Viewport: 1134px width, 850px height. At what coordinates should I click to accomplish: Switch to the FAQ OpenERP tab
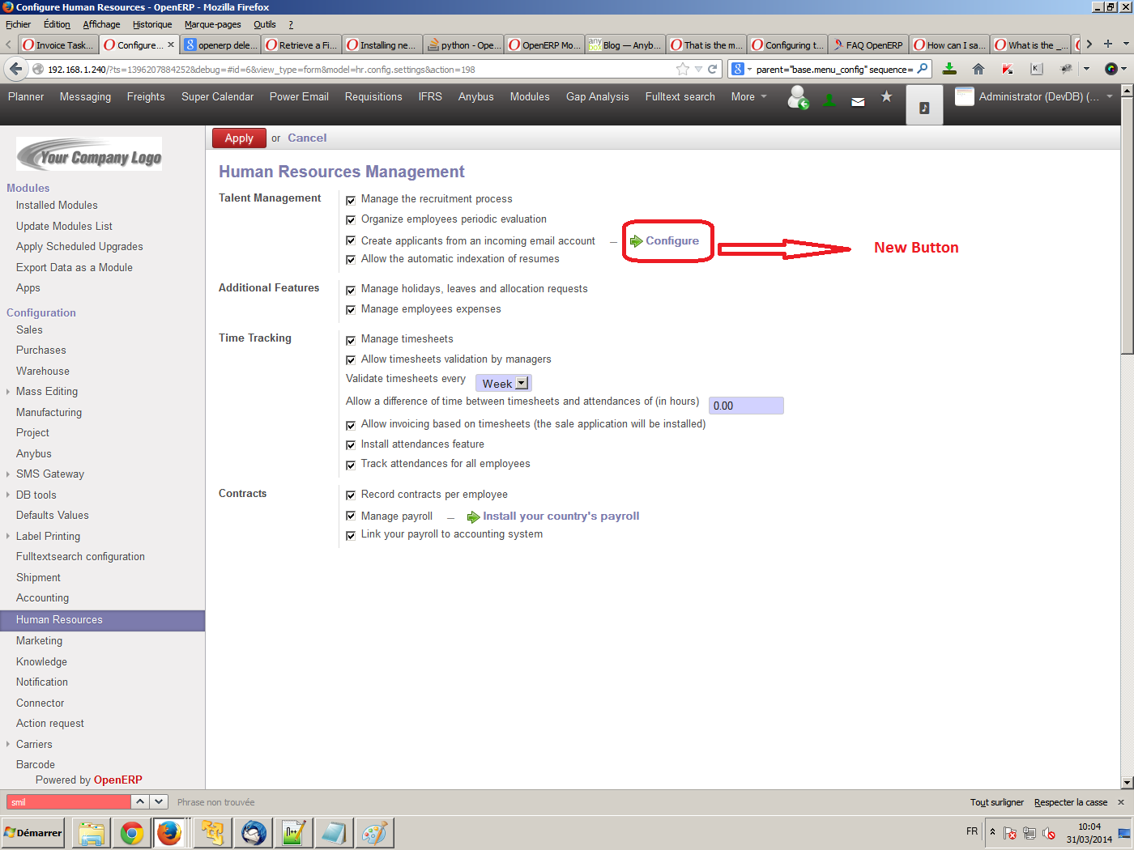click(x=868, y=45)
